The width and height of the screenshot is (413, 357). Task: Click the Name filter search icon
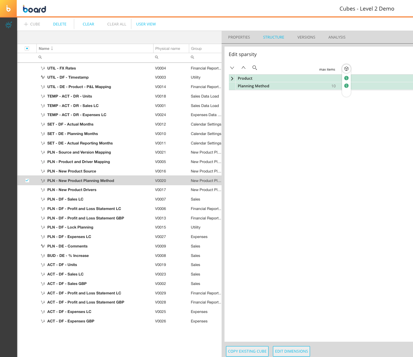[x=40, y=57]
